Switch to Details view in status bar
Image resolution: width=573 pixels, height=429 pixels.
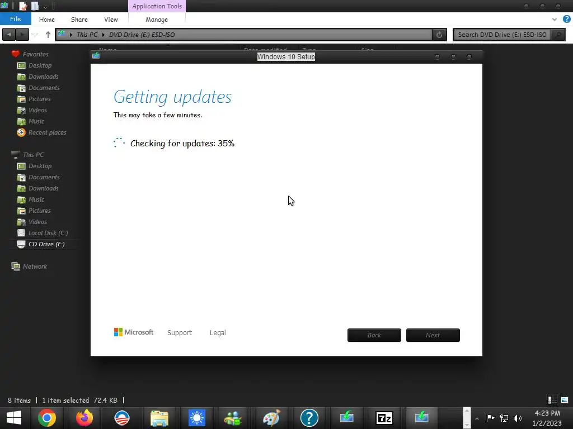(552, 400)
